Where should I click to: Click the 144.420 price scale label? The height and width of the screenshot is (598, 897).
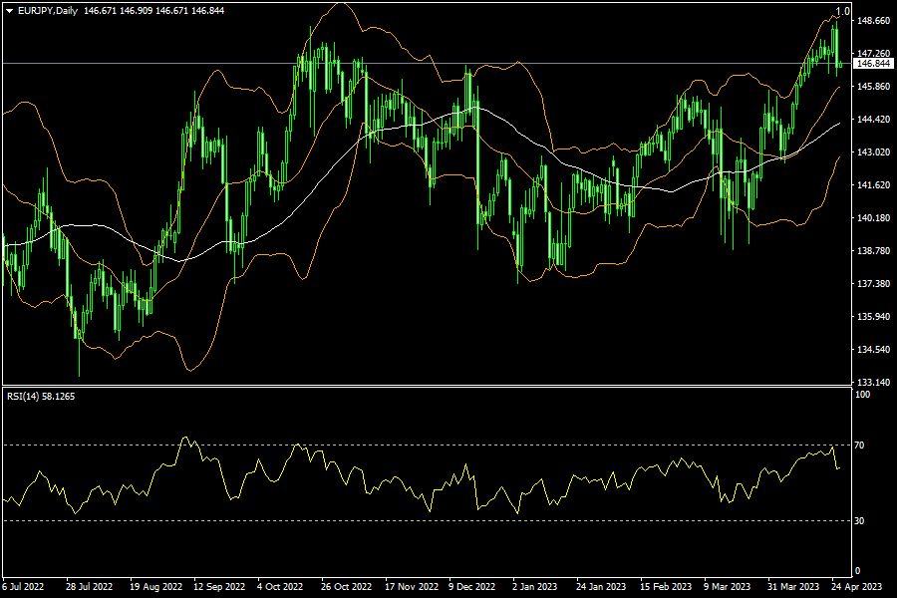[x=873, y=119]
